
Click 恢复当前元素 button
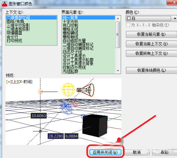pyautogui.click(x=151, y=34)
